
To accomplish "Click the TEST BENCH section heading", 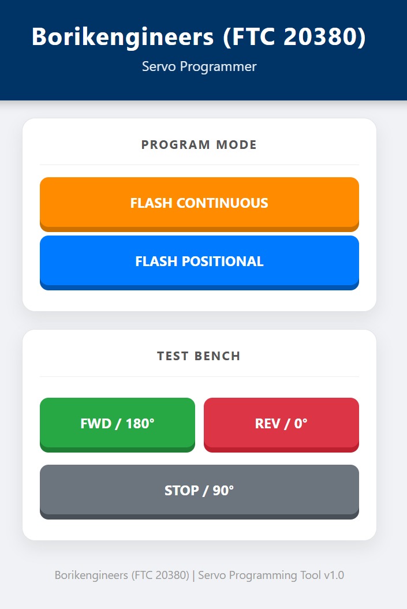I will (x=199, y=356).
